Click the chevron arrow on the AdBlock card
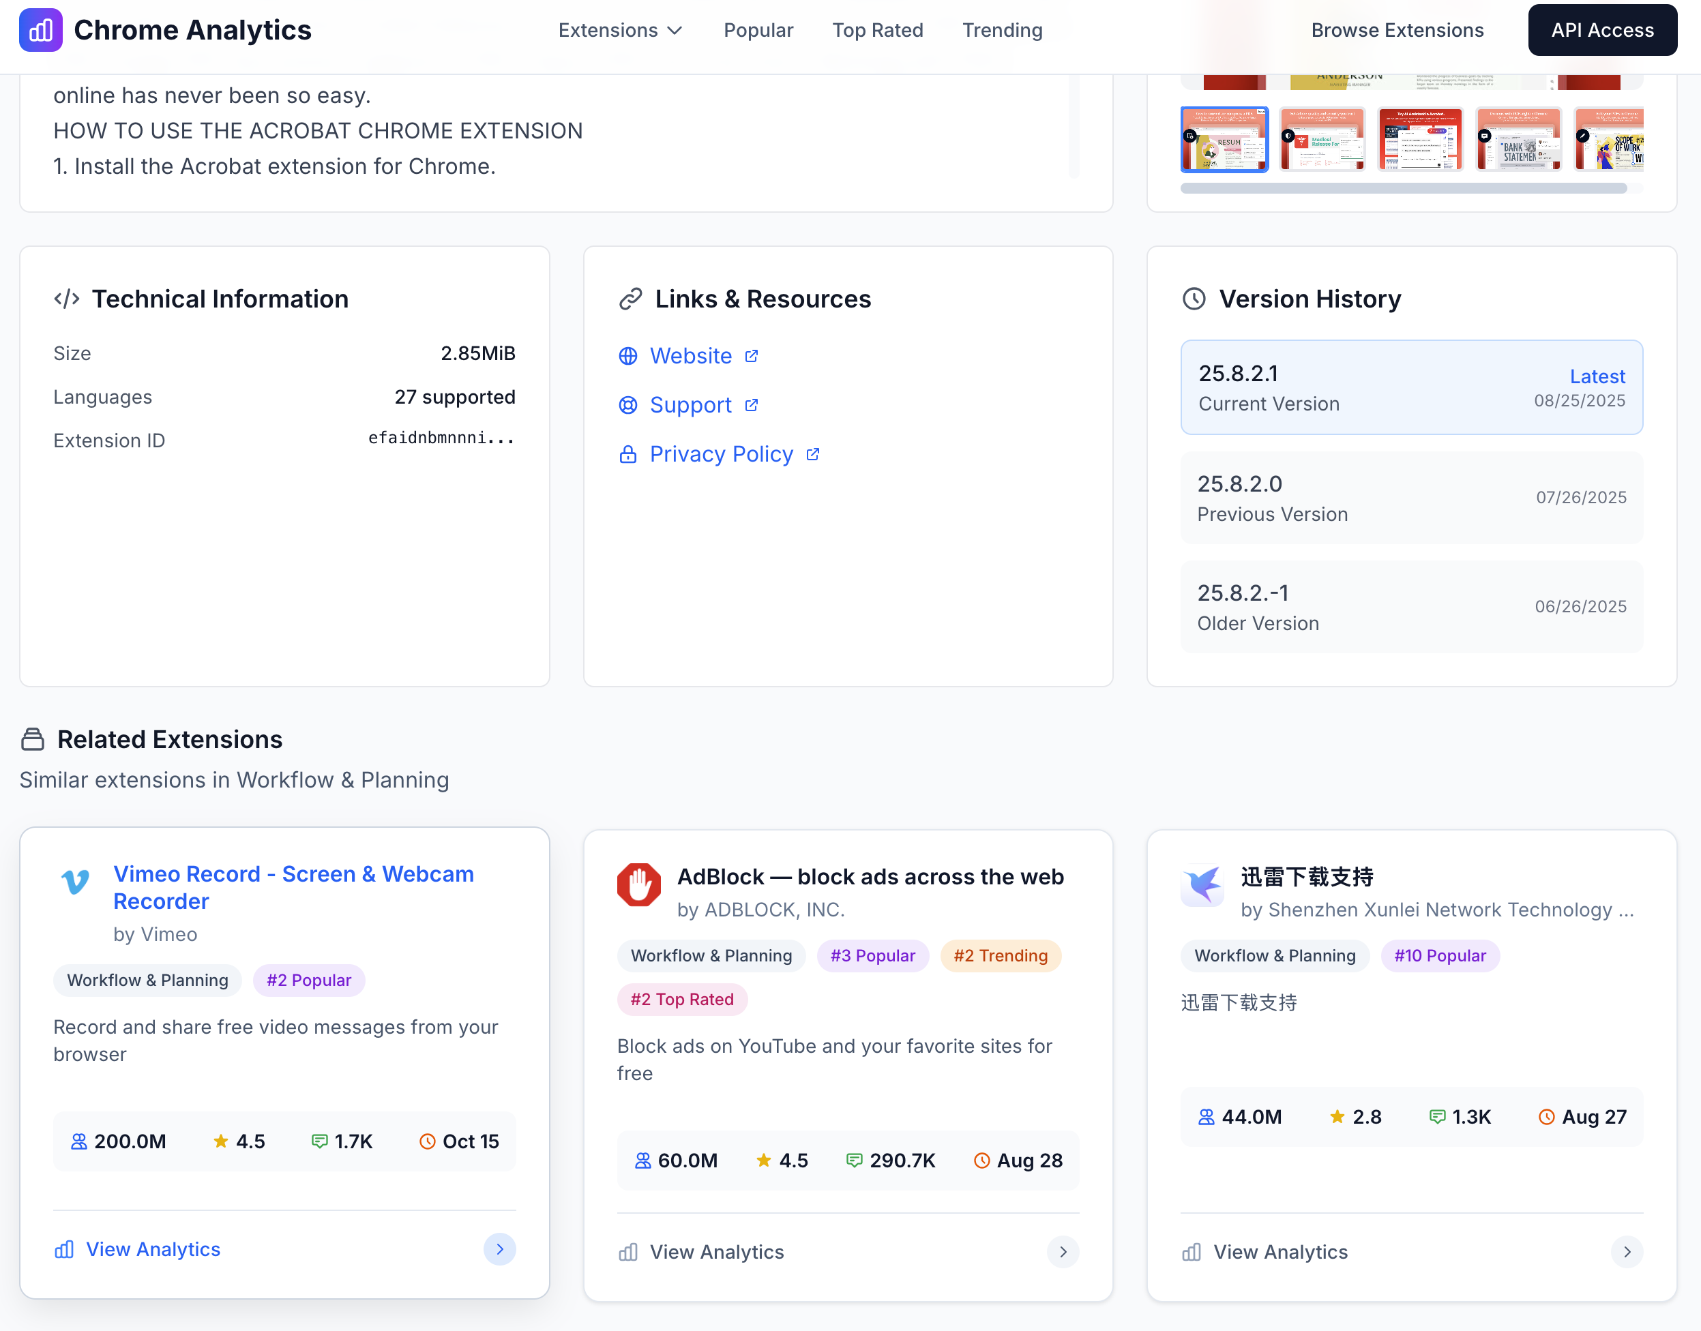Image resolution: width=1701 pixels, height=1331 pixels. click(1062, 1253)
